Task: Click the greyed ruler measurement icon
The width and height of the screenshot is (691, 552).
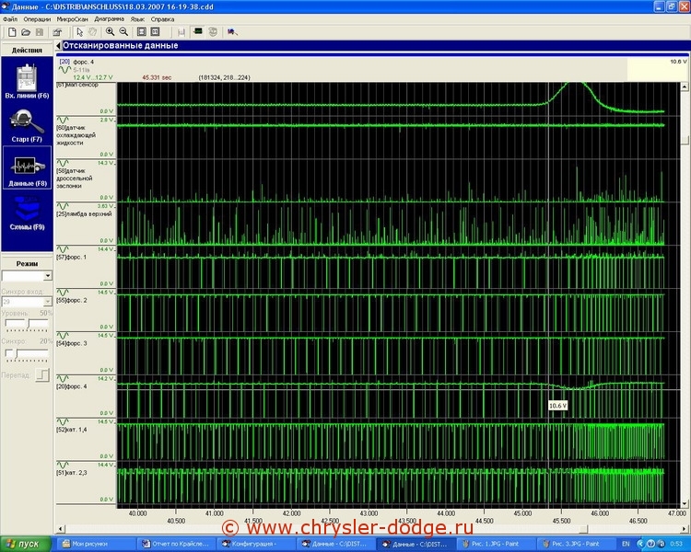Action: coord(181,31)
